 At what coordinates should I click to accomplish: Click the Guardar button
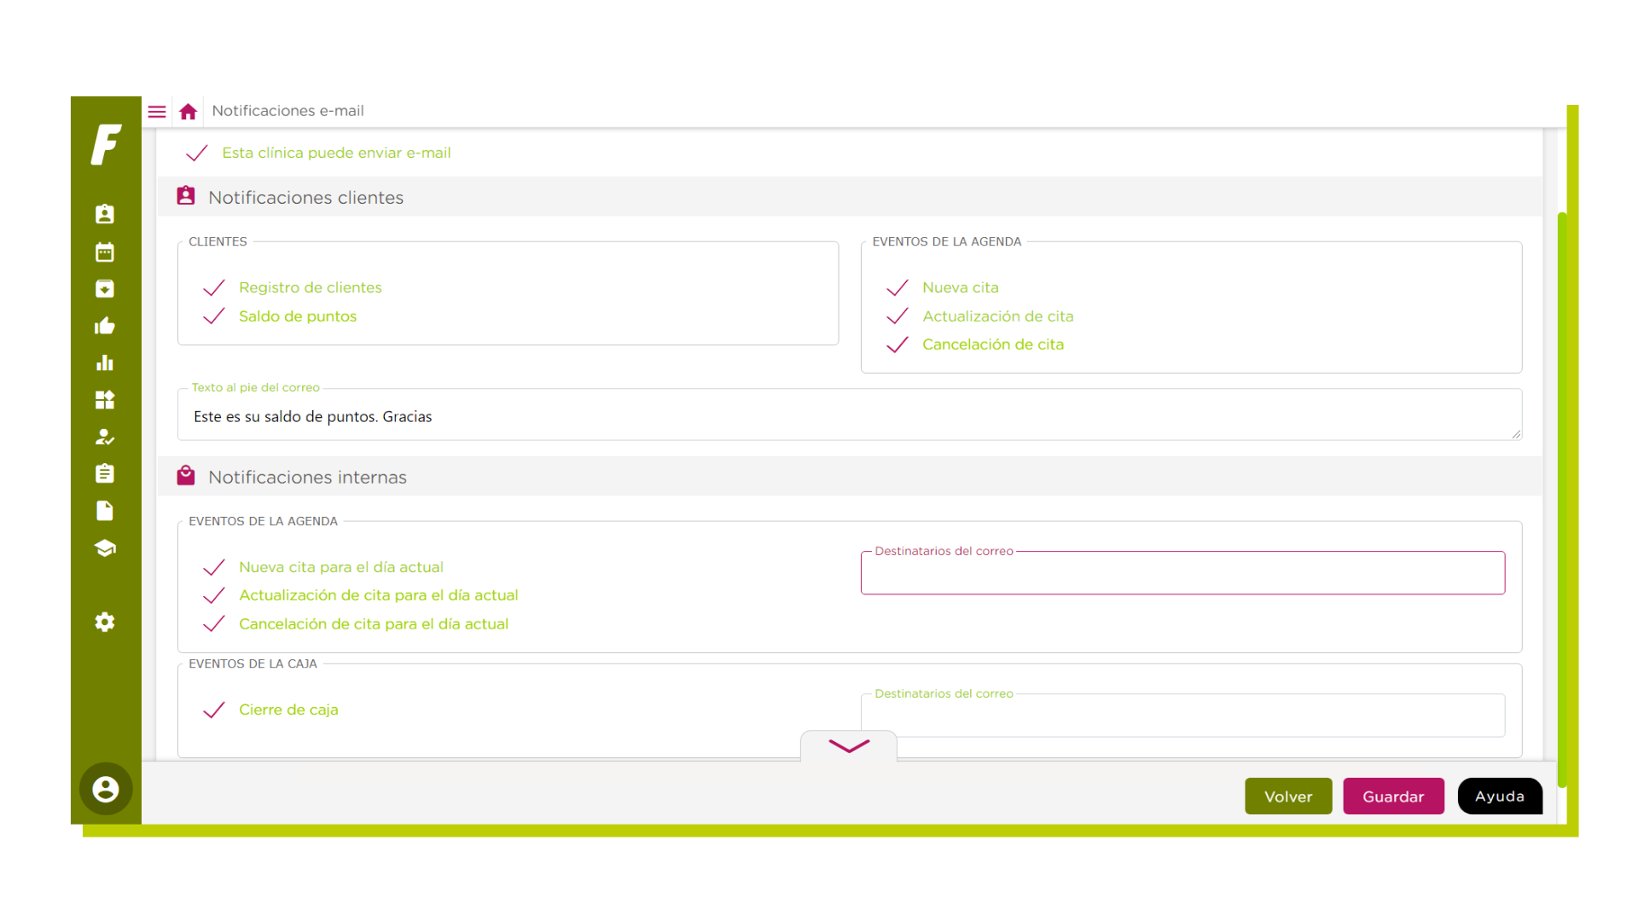click(x=1393, y=796)
